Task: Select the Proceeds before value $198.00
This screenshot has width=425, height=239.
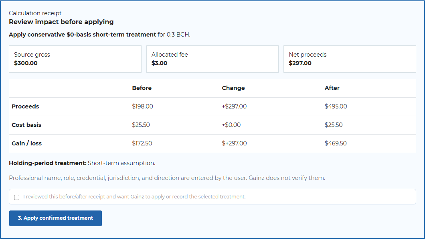Action: coord(143,106)
